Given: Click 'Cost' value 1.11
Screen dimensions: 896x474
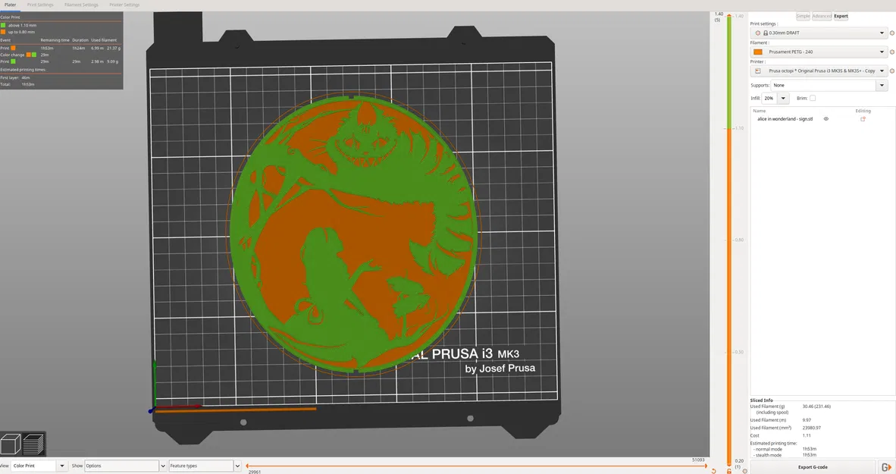Looking at the screenshot, I should pos(807,435).
